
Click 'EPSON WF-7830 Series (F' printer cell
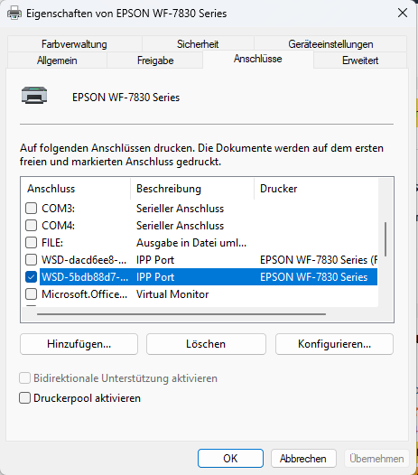319,259
